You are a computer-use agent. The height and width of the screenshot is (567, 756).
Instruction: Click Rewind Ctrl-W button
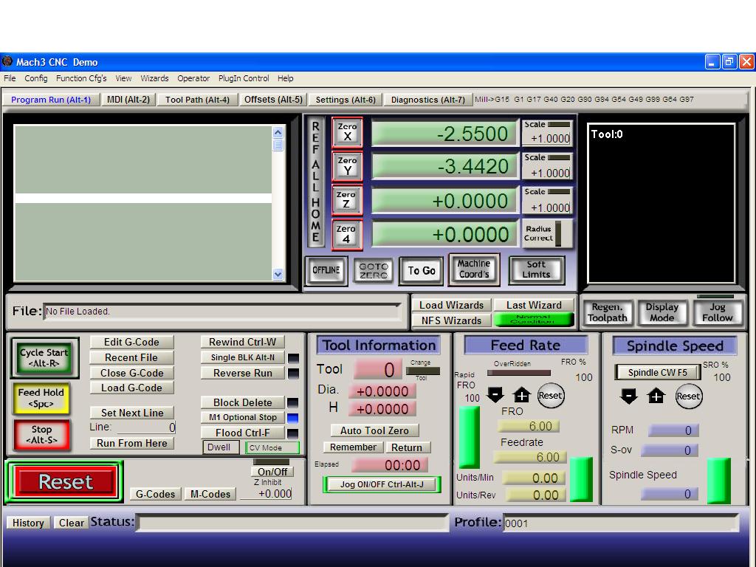(x=242, y=343)
